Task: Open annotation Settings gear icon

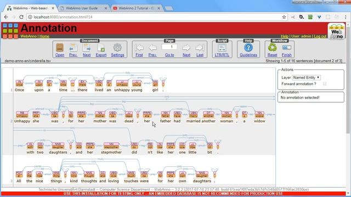Action: 117,48
